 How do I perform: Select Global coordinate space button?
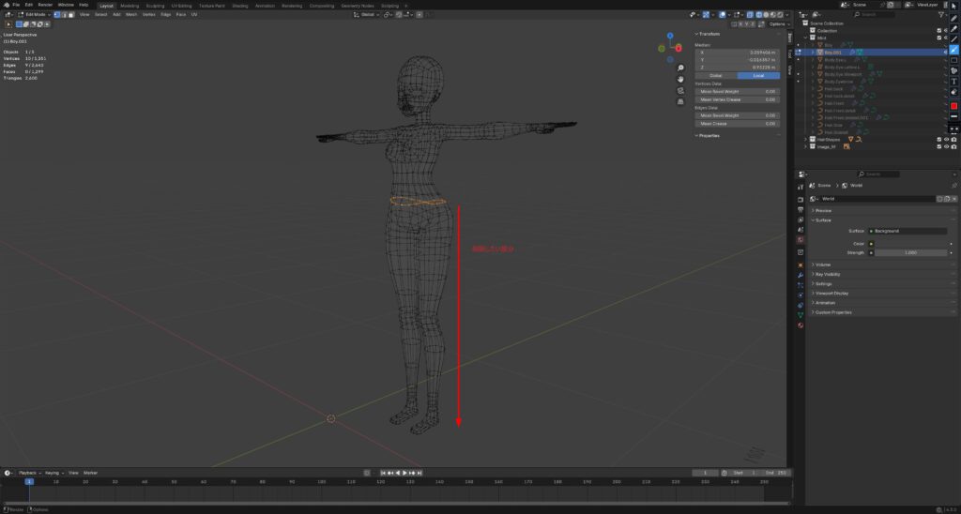pos(715,75)
